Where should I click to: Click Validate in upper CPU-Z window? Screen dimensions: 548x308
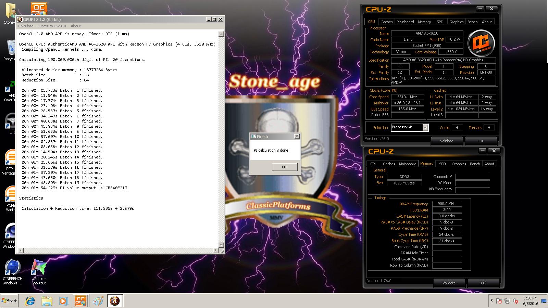tap(447, 141)
